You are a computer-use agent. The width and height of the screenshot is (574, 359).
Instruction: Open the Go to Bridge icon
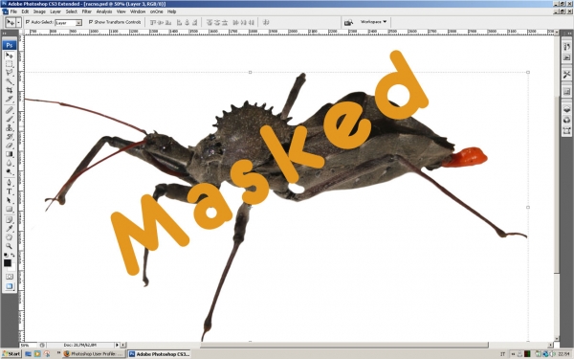coord(348,22)
